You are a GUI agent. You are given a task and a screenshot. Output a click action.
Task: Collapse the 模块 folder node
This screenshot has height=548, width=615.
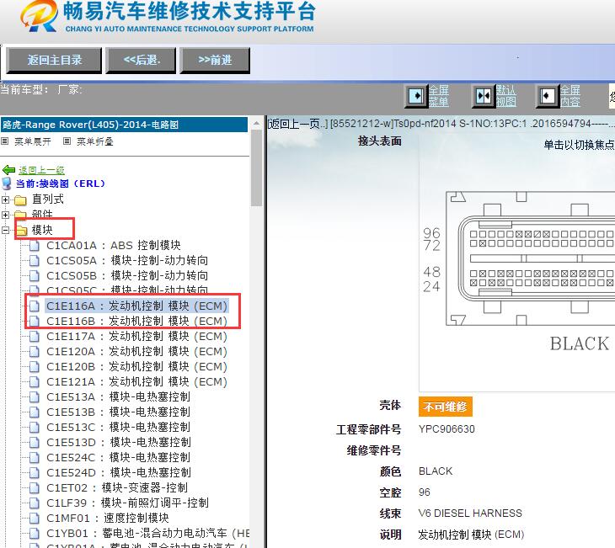tap(5, 230)
